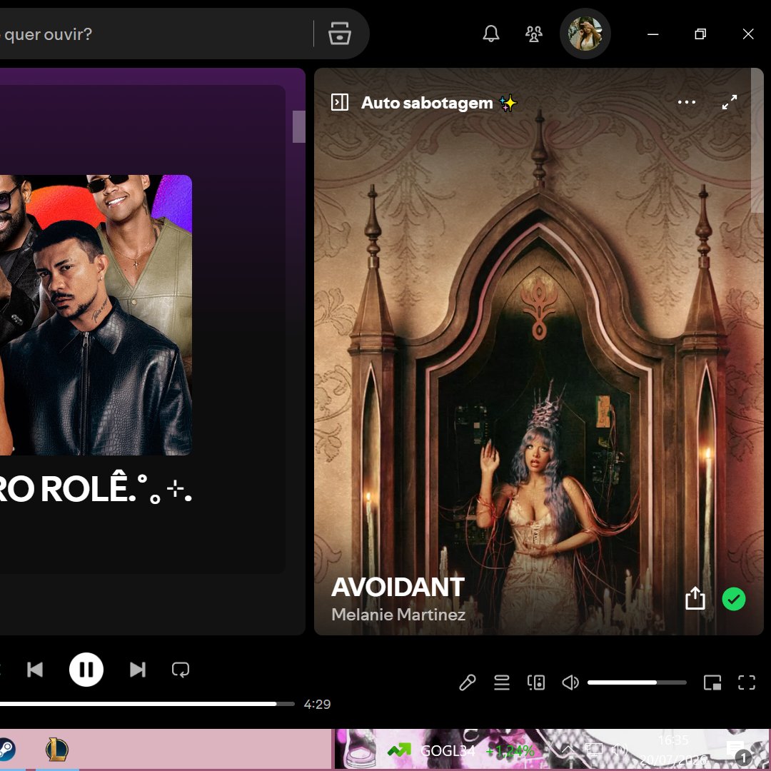Open Steam from the taskbar
Image resolution: width=771 pixels, height=771 pixels.
[x=6, y=750]
